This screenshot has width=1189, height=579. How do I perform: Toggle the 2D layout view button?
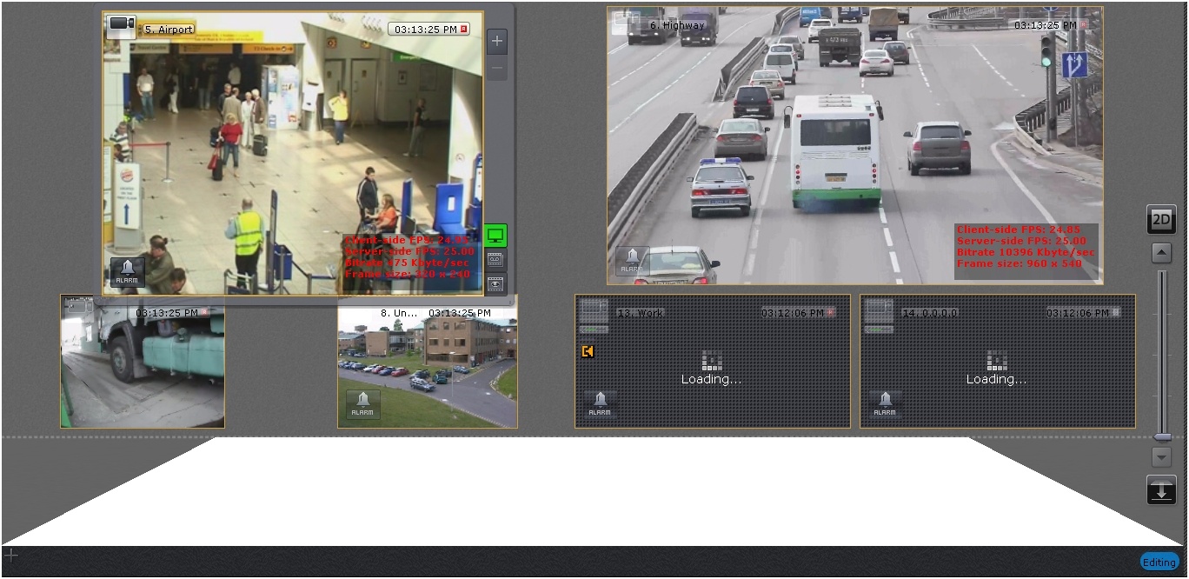(1161, 220)
